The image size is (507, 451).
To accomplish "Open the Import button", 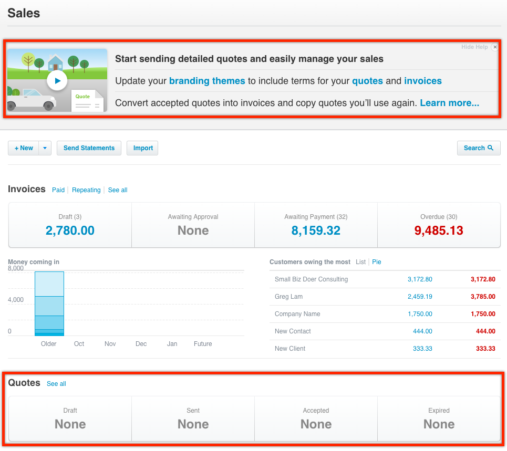I will tap(143, 148).
